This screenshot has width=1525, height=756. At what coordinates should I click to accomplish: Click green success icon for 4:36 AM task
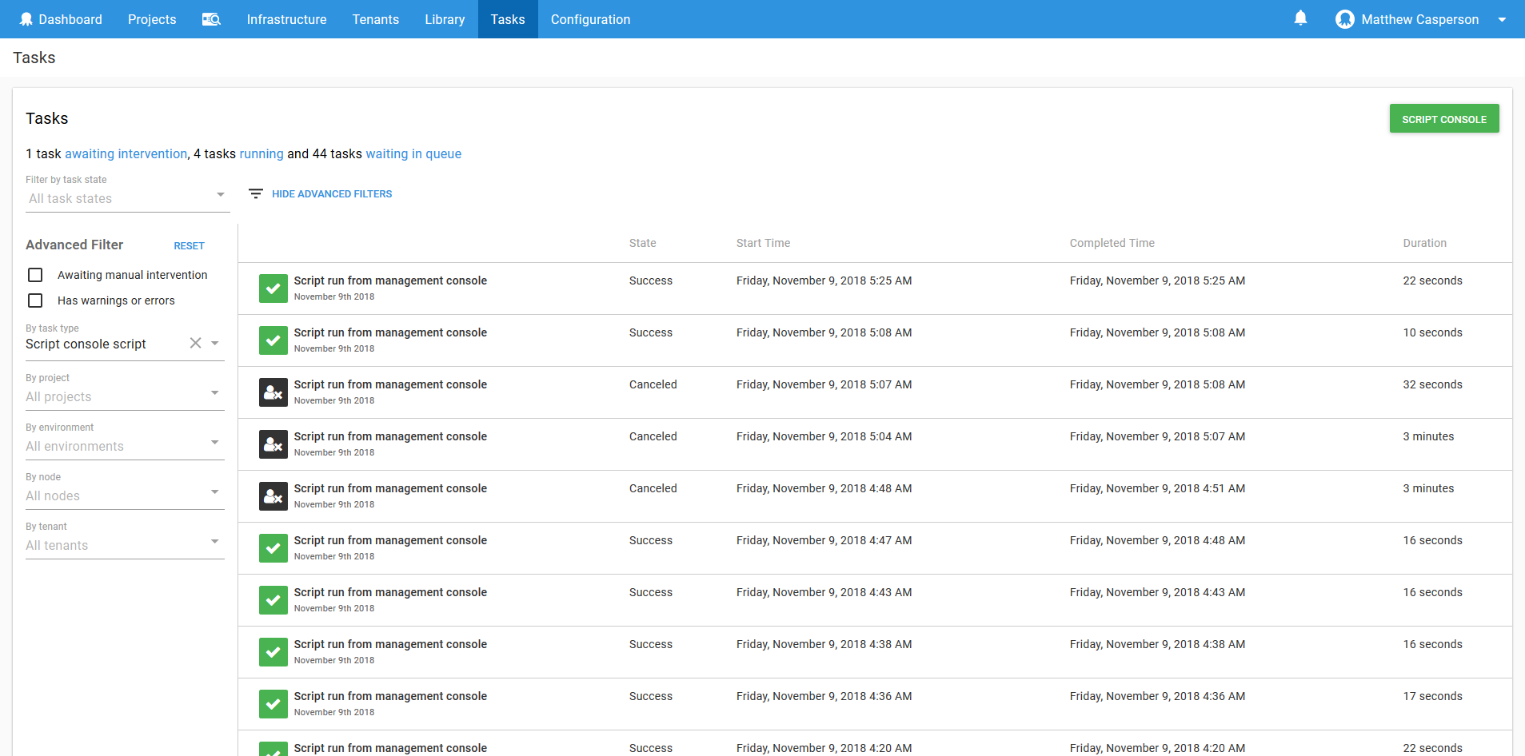273,704
